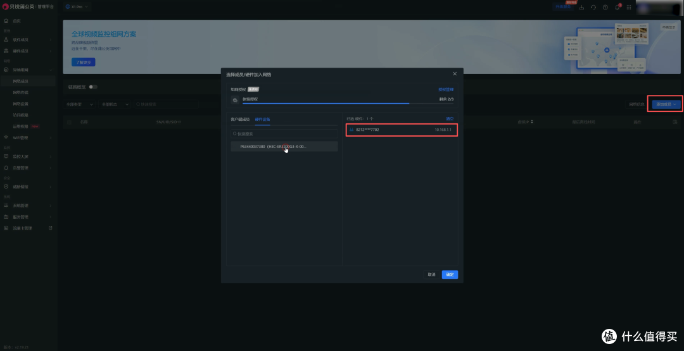Click the 快速搜索 field in dialog

point(284,133)
